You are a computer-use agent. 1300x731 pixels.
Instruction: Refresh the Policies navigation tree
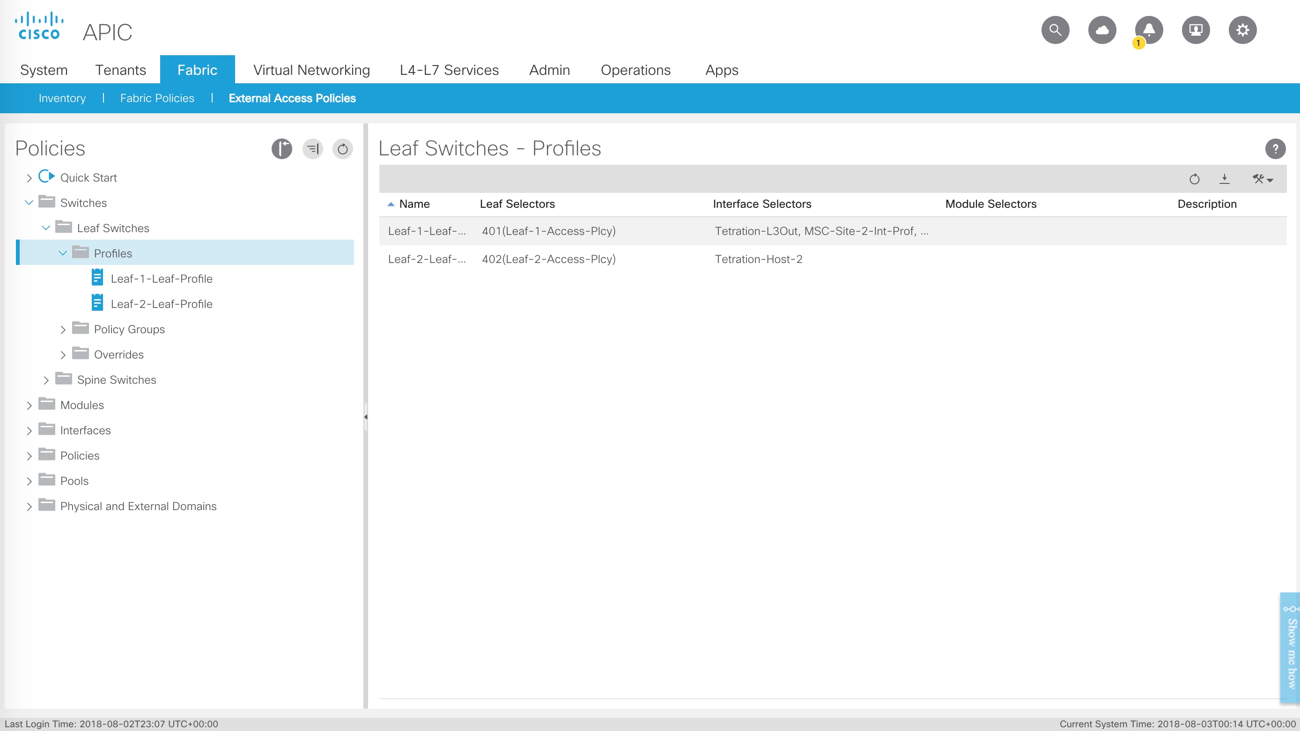point(343,149)
